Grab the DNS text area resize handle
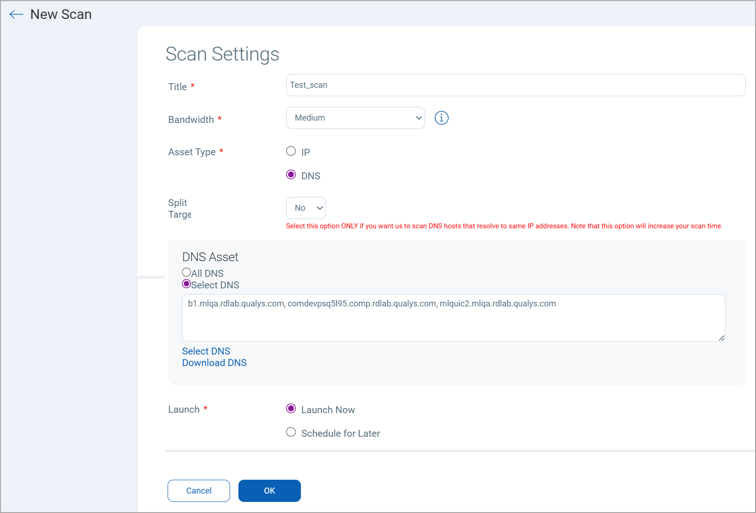Screen dimensions: 756x513 [x=721, y=338]
